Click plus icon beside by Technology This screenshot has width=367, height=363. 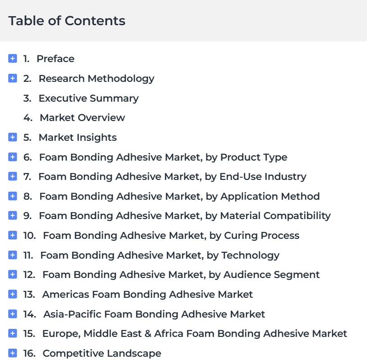[13, 255]
